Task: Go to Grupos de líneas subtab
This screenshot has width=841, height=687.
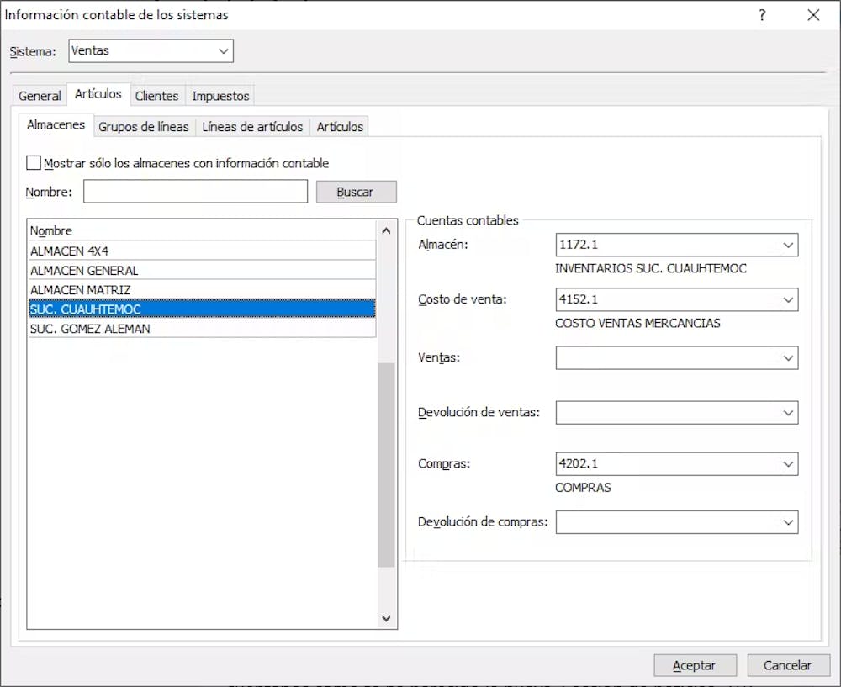Action: click(x=144, y=127)
